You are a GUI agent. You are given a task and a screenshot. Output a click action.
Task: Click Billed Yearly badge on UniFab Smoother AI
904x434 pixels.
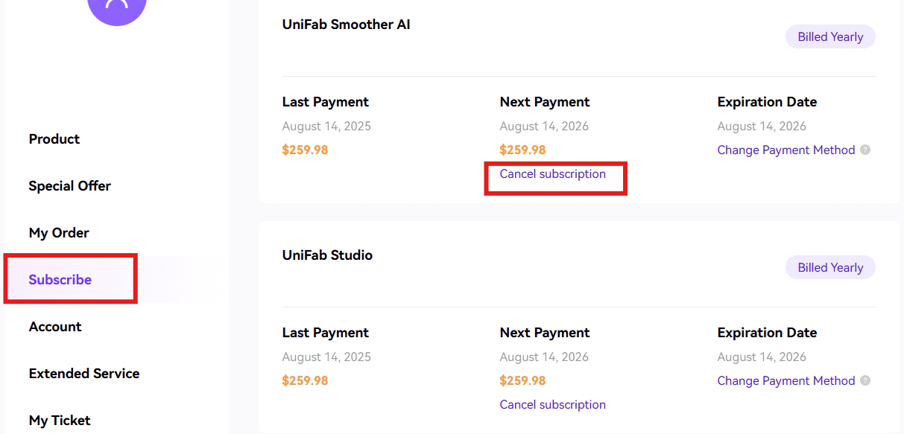[830, 37]
